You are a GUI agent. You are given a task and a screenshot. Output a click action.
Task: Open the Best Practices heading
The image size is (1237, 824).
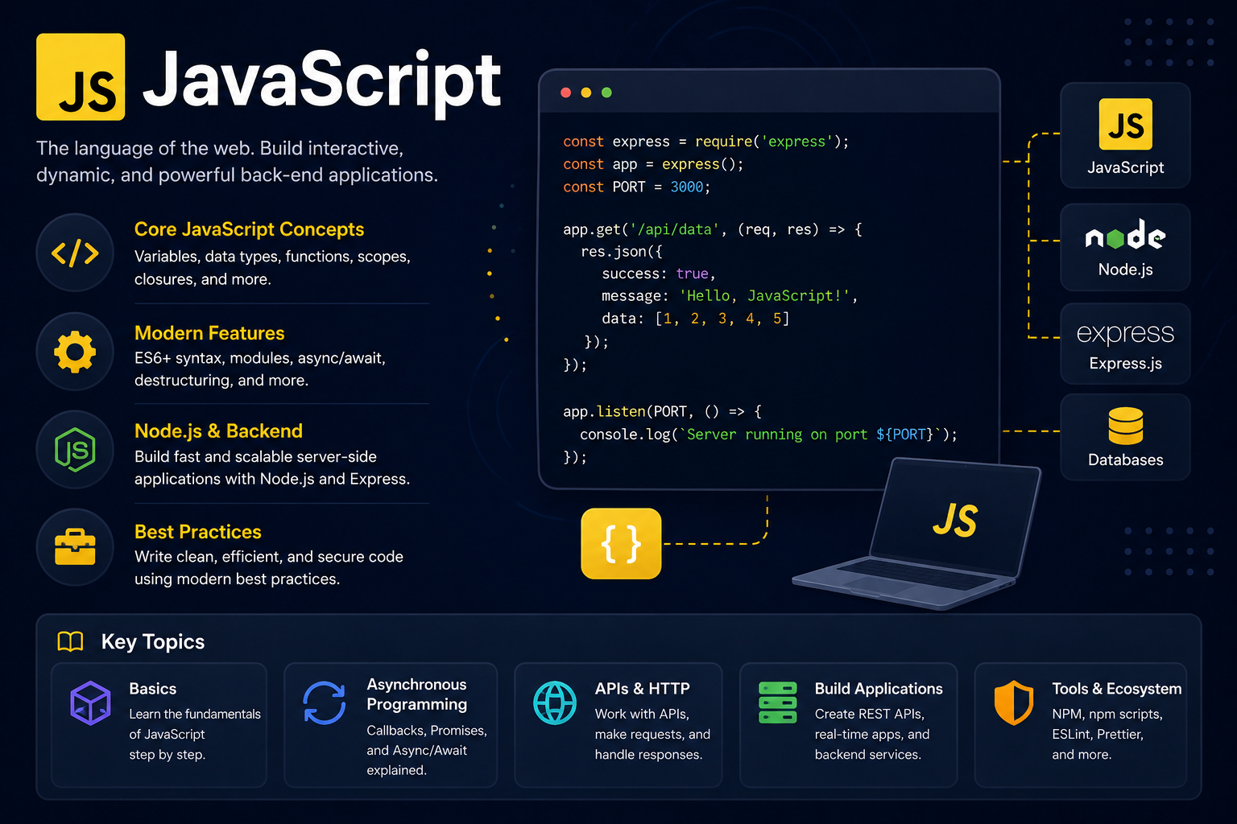pos(197,532)
